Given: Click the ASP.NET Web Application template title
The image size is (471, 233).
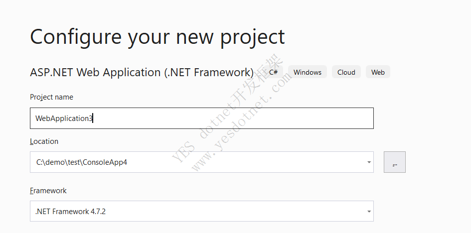Looking at the screenshot, I should click(x=142, y=72).
